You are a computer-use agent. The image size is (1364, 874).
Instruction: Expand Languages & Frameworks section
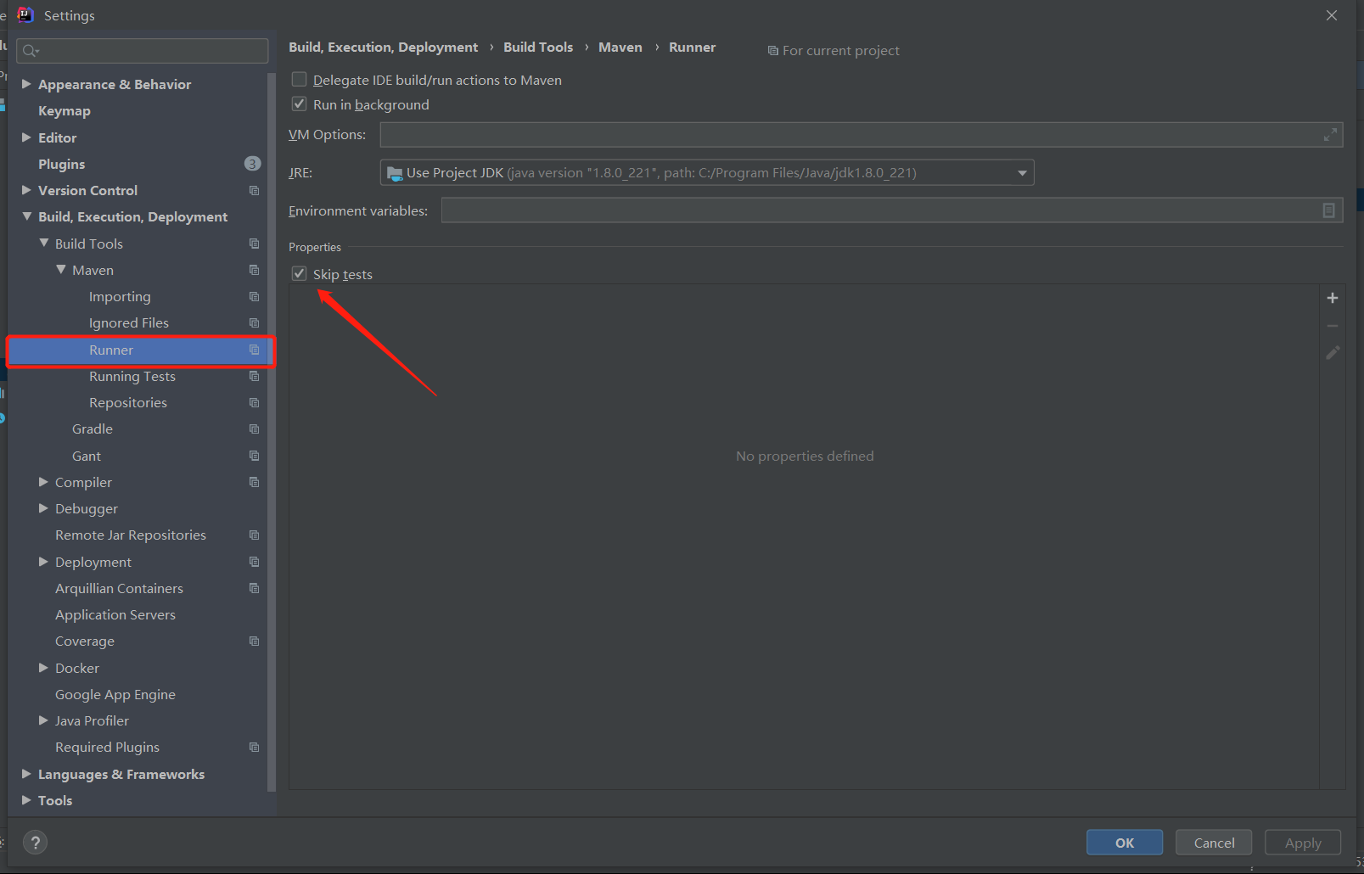(26, 774)
